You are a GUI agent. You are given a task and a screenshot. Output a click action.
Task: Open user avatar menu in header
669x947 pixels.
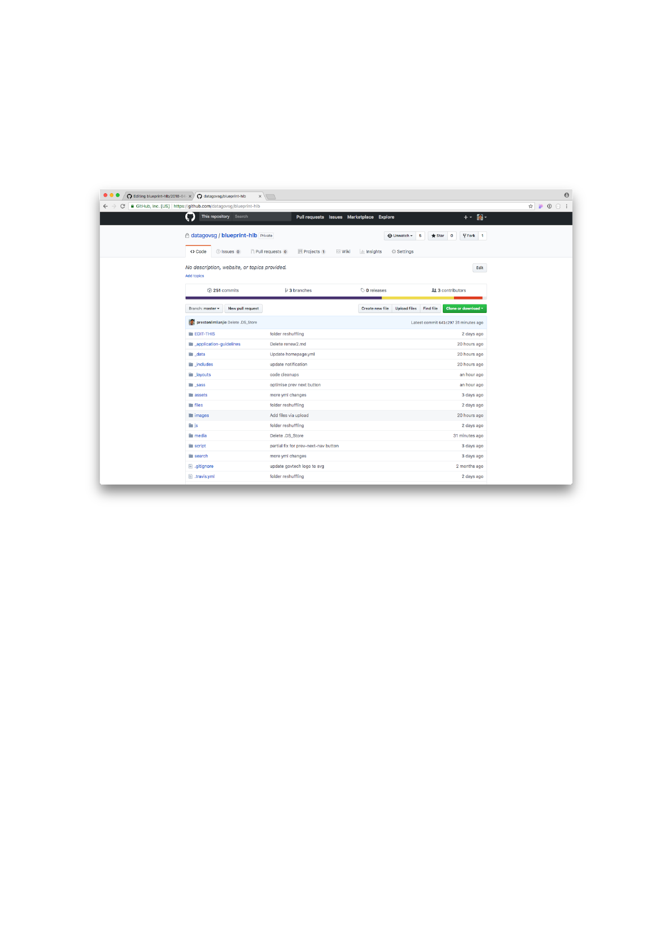pos(482,217)
